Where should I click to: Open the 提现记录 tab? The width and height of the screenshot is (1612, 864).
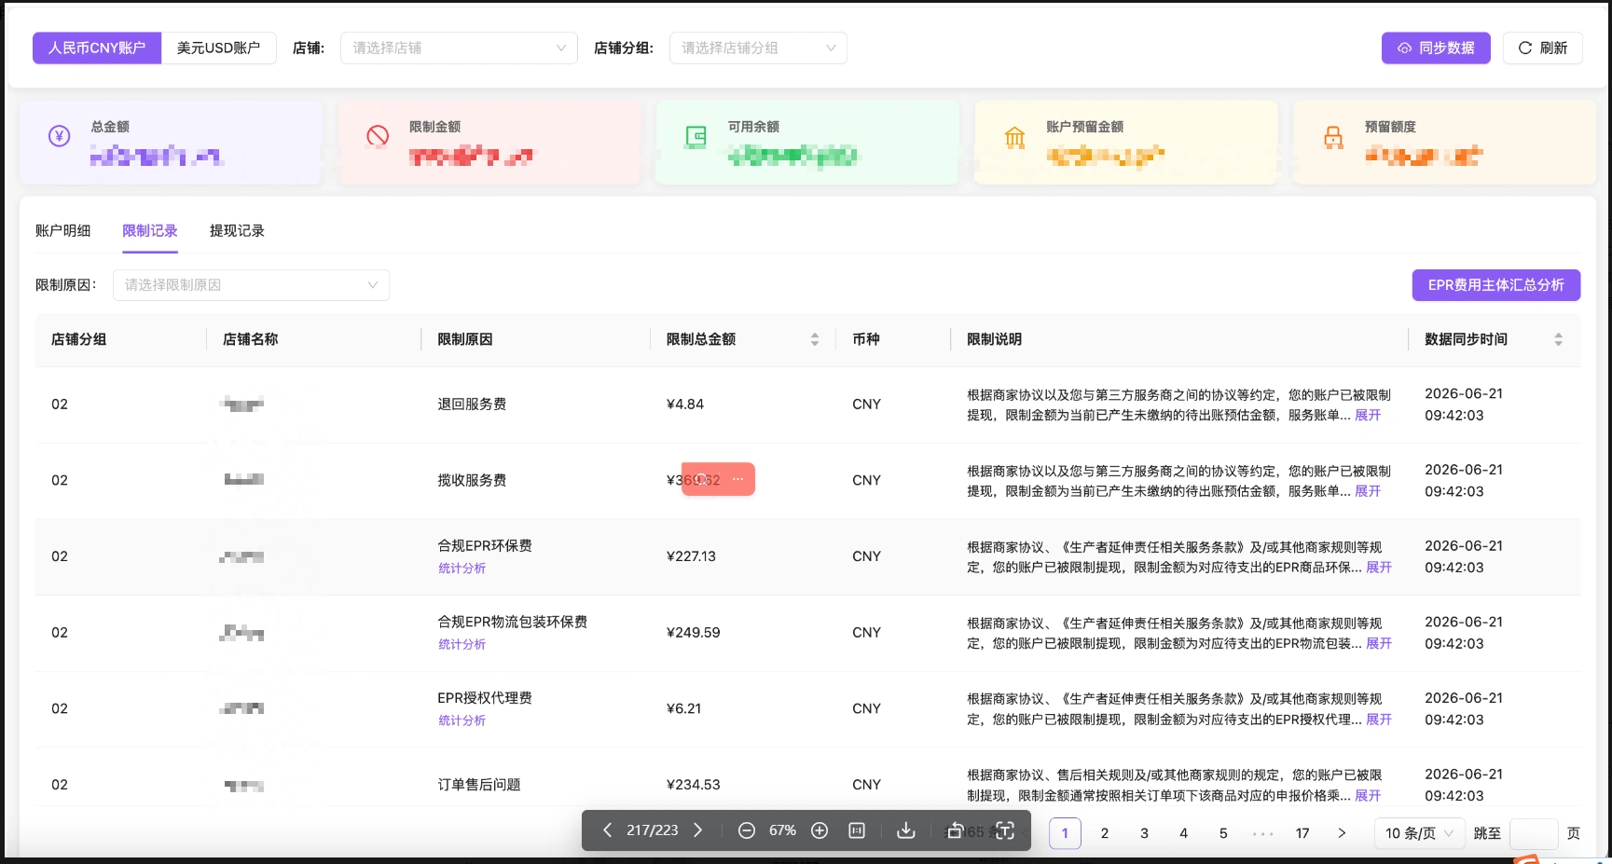[237, 230]
